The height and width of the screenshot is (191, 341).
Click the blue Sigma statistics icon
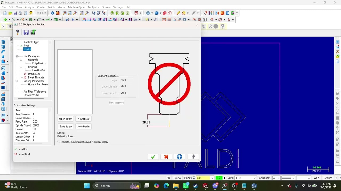tap(228, 13)
